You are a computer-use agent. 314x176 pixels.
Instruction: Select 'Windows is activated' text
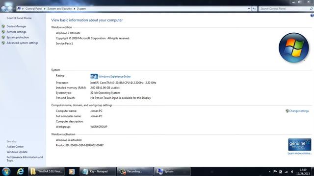69,140
